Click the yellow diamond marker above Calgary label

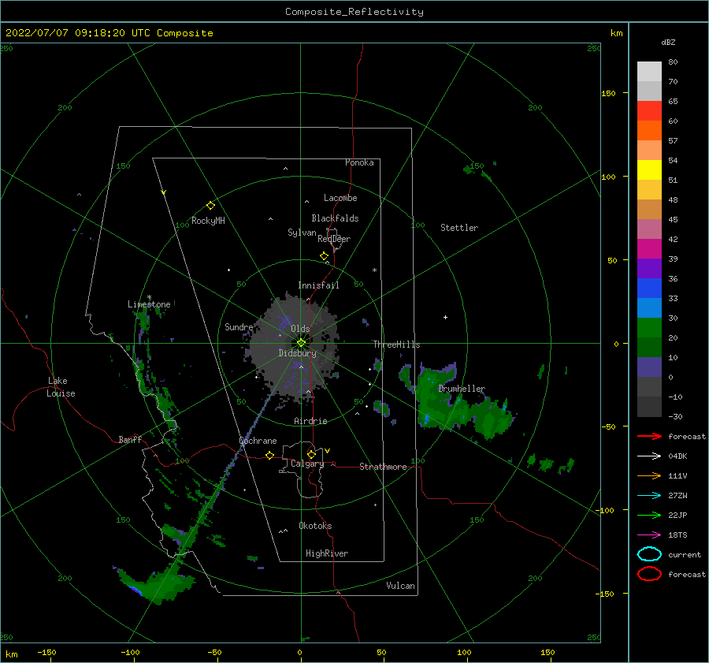click(x=311, y=454)
